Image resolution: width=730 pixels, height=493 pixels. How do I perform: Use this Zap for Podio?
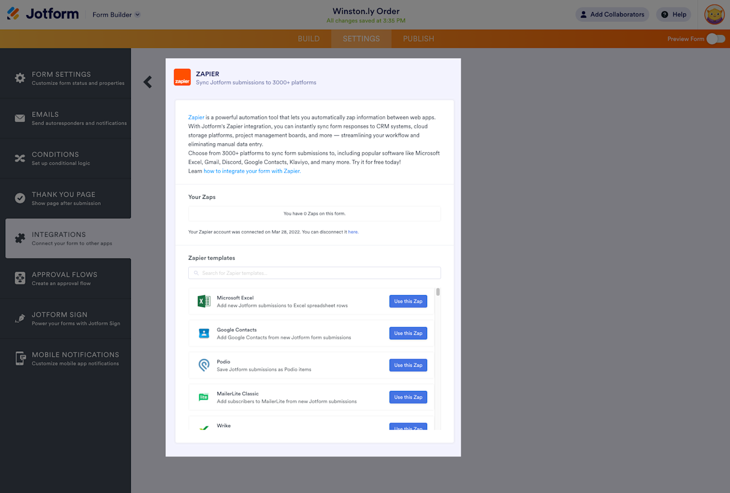point(408,365)
